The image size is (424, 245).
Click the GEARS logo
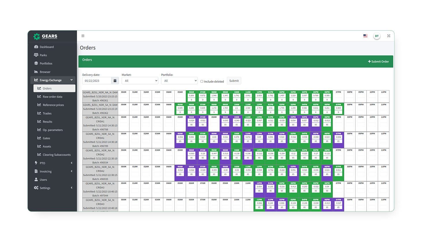[45, 36]
